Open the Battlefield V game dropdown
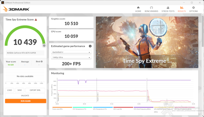 [x=71, y=52]
